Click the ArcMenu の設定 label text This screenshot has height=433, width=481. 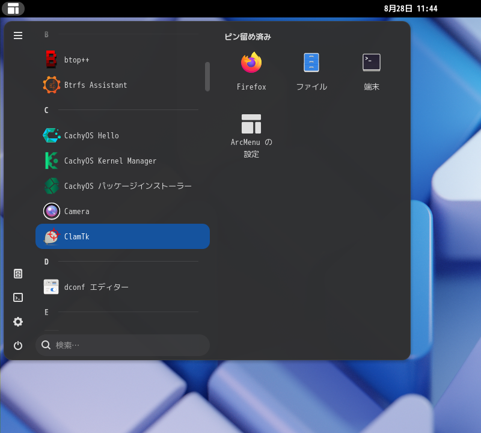(251, 148)
